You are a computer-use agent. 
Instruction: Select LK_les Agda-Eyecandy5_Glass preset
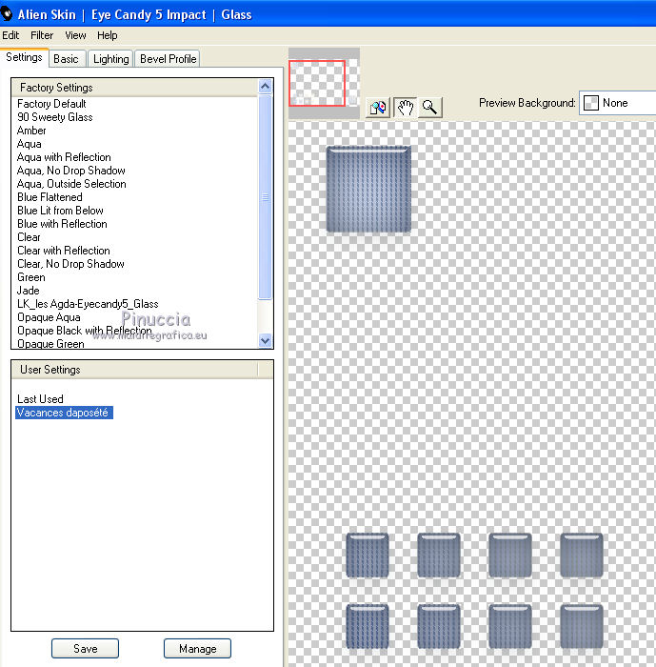88,304
